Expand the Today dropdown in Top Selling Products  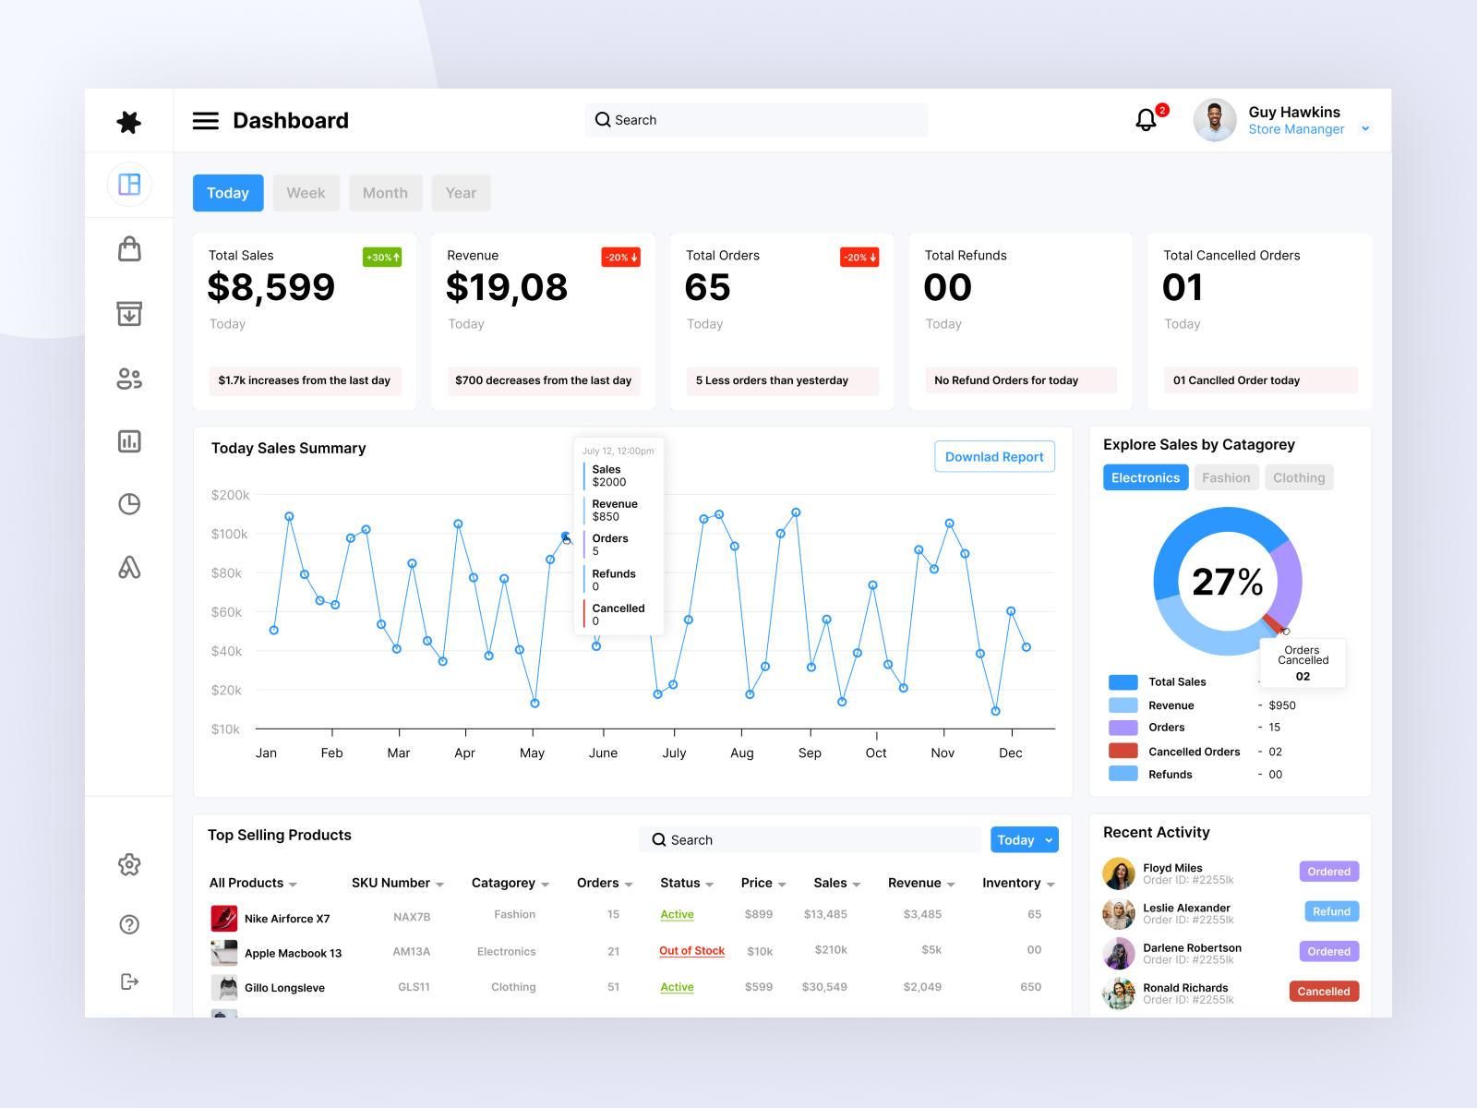pos(1024,839)
